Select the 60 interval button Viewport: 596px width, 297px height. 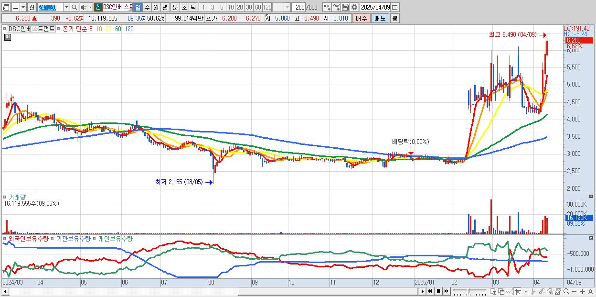click(258, 7)
